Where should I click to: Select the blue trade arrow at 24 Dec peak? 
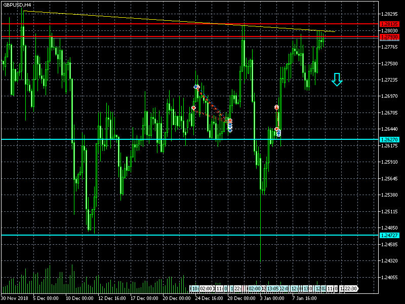pyautogui.click(x=195, y=87)
